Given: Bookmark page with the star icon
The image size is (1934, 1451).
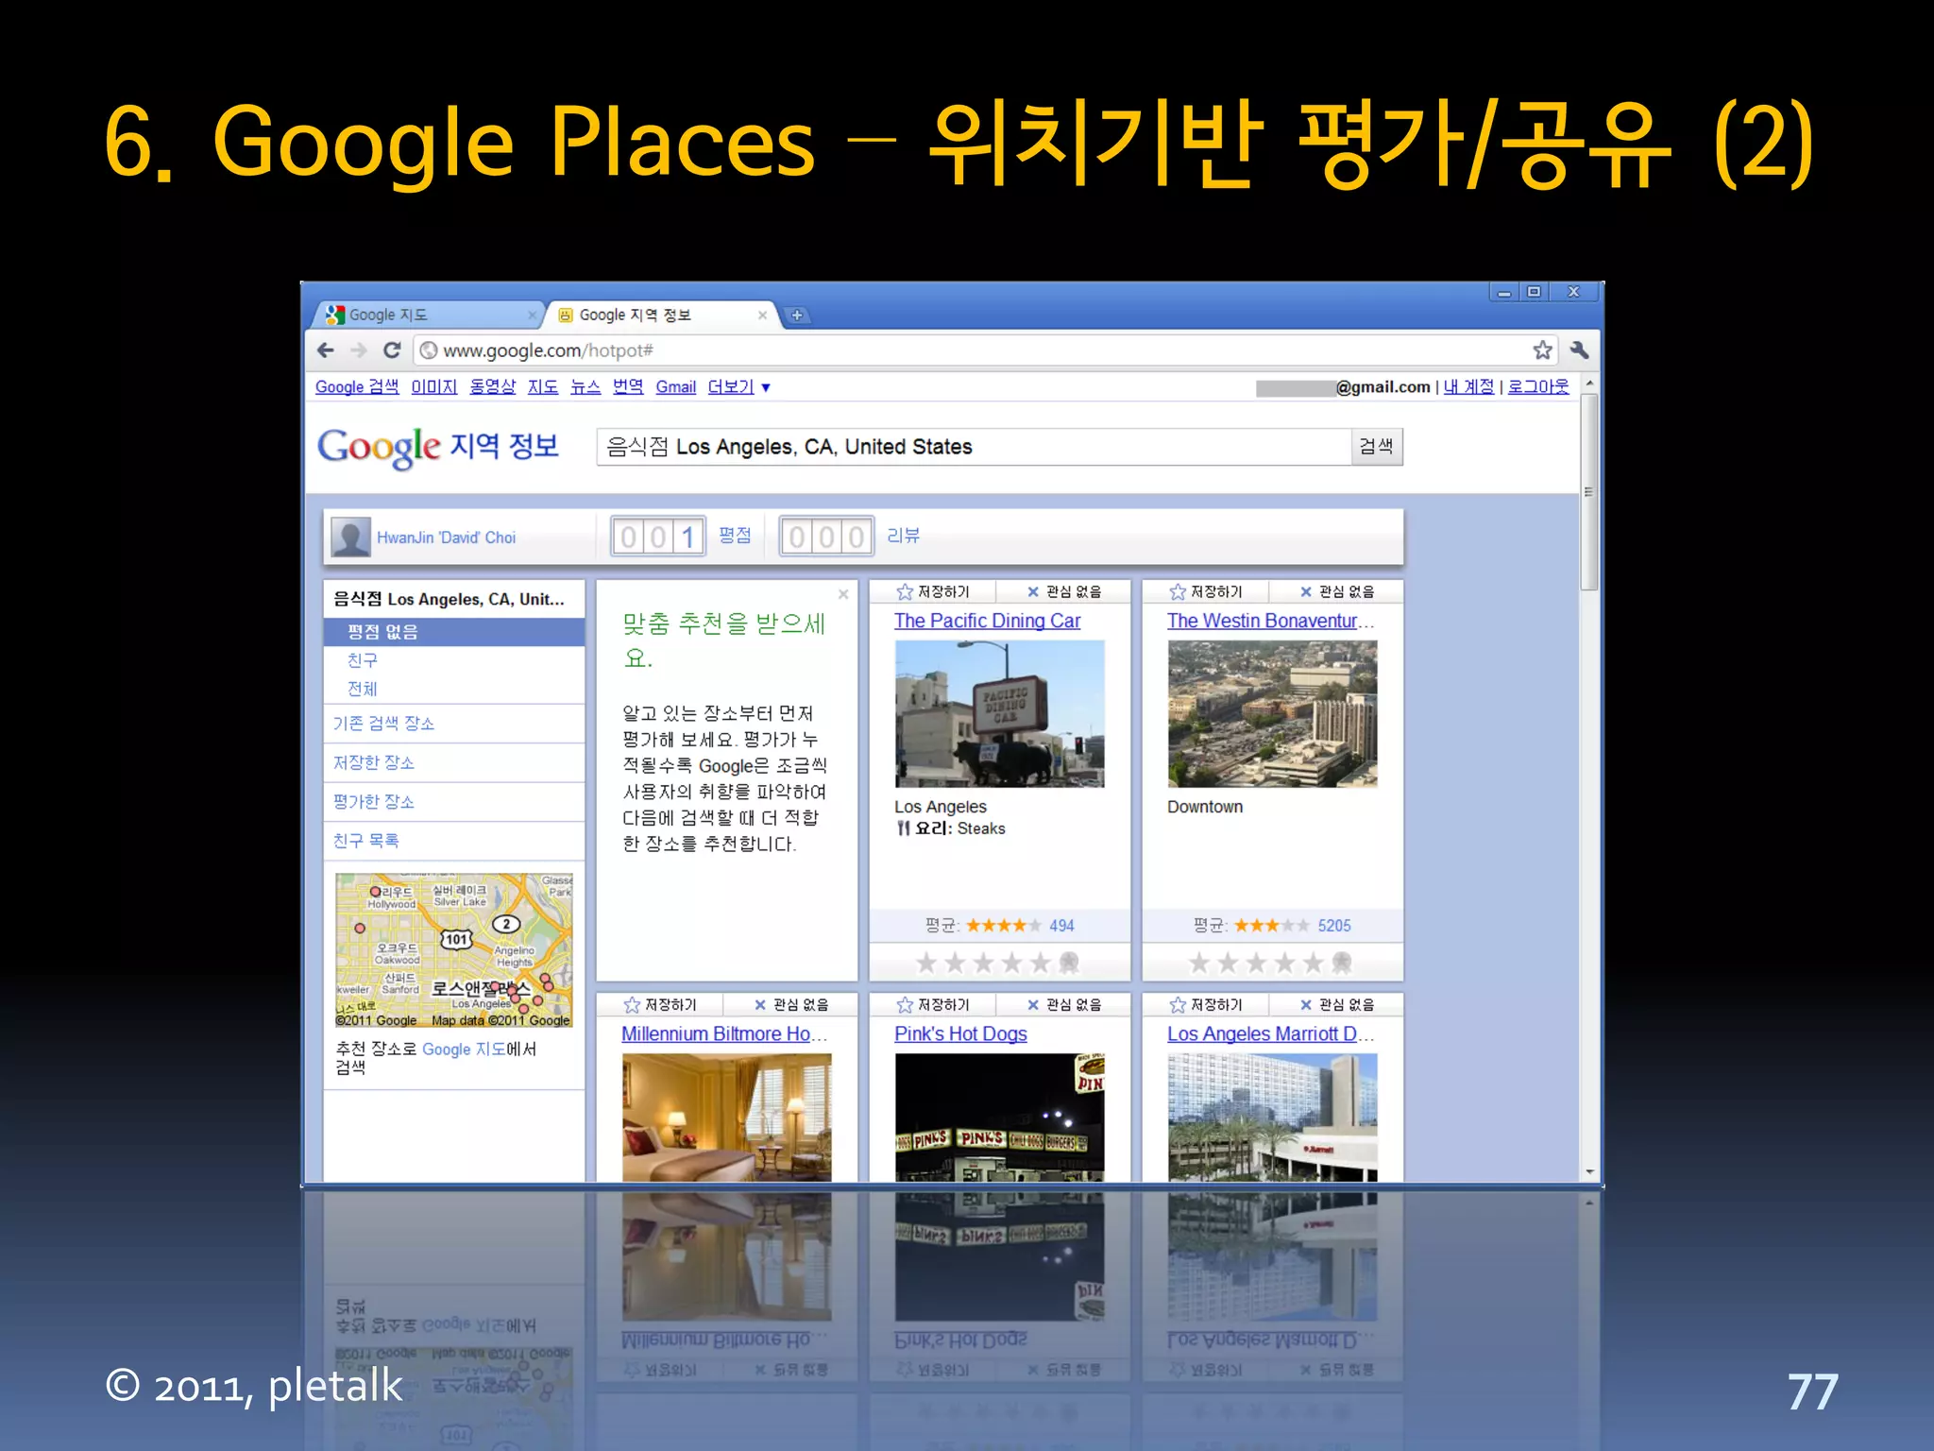Looking at the screenshot, I should tap(1542, 350).
